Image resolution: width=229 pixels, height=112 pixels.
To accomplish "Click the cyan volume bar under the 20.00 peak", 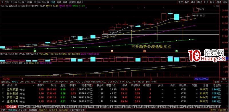I will point(170,59).
